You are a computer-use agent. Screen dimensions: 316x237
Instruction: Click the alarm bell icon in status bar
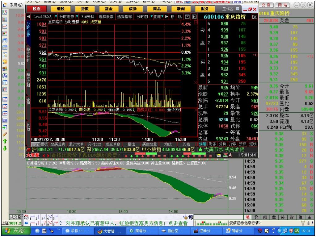[230, 155]
